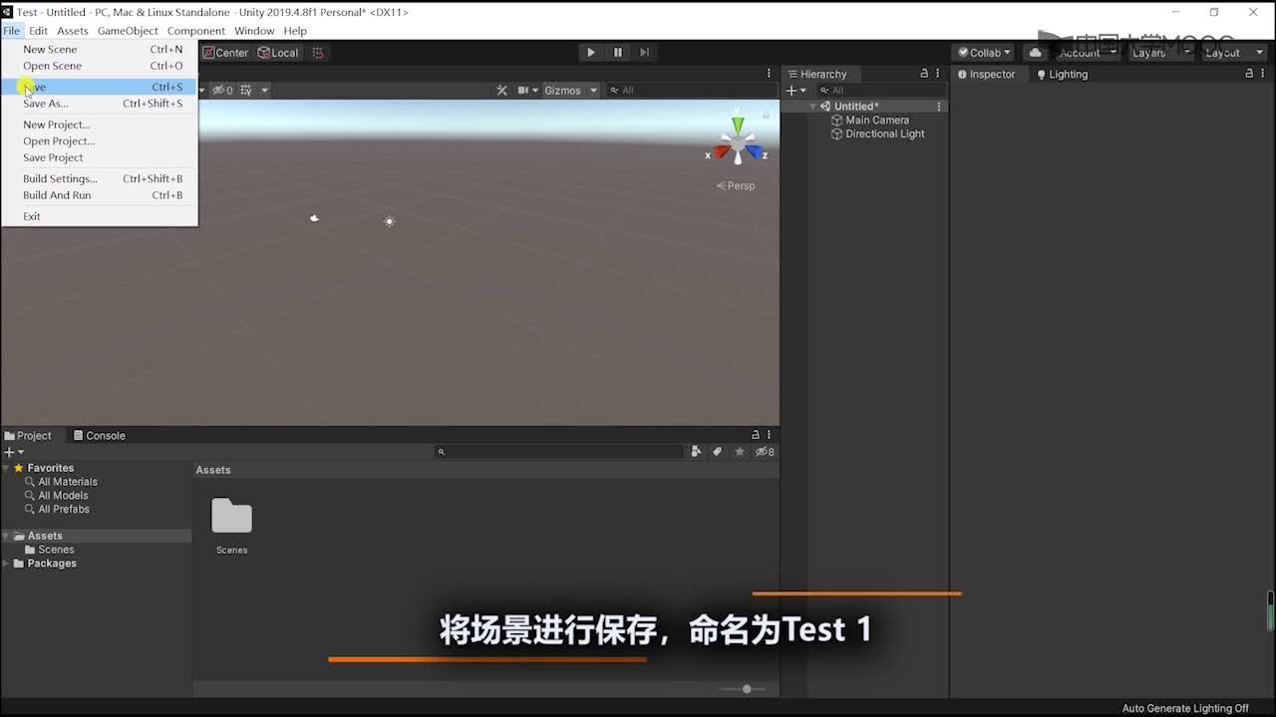This screenshot has height=717, width=1276.
Task: Open the Hierarchy panel options menu
Action: click(938, 74)
